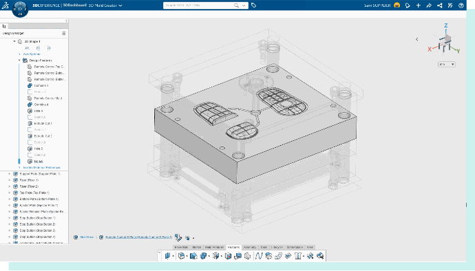
Task: Click the notifications icon next to the avatar
Action: point(408,5)
